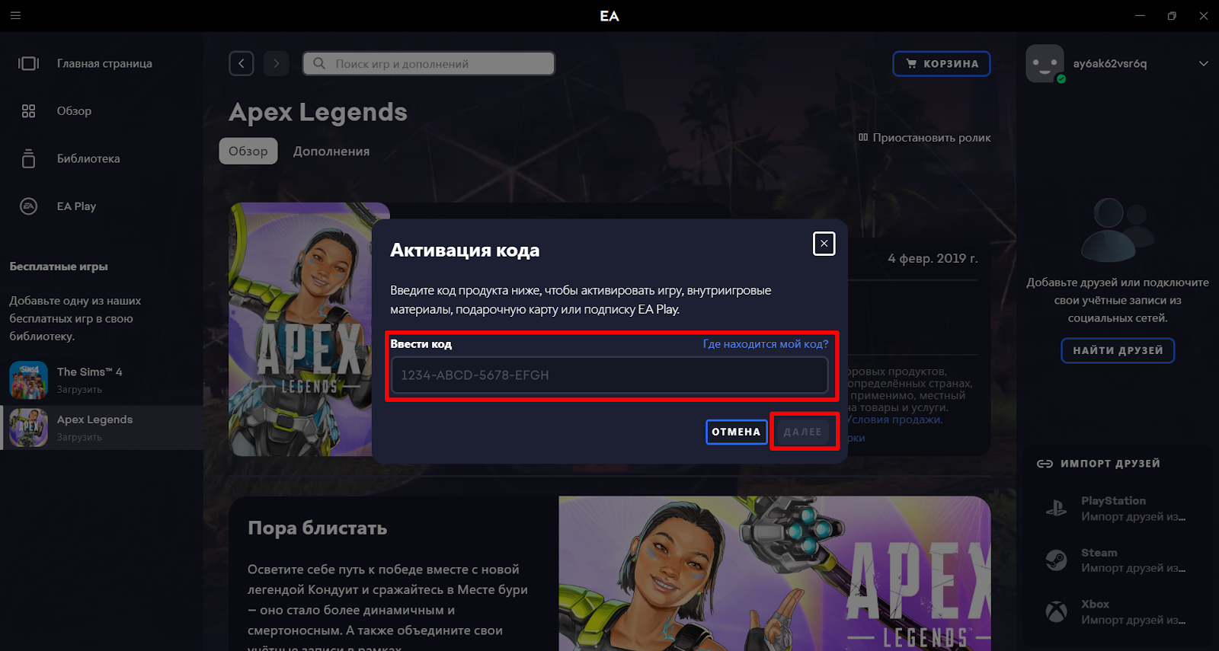Image resolution: width=1219 pixels, height=651 pixels.
Task: Click the Библиотека library icon
Action: (28, 158)
